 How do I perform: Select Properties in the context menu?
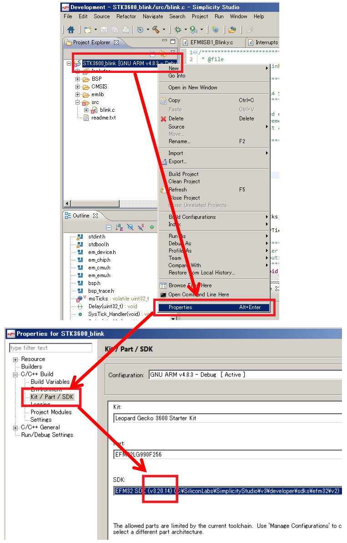coord(180,307)
